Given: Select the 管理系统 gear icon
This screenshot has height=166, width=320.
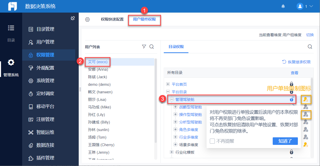Looking at the screenshot, I should [11, 62].
